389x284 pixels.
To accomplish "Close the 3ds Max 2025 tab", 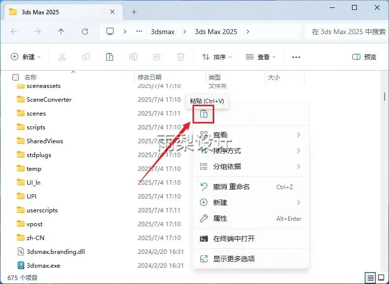I will click(x=113, y=12).
